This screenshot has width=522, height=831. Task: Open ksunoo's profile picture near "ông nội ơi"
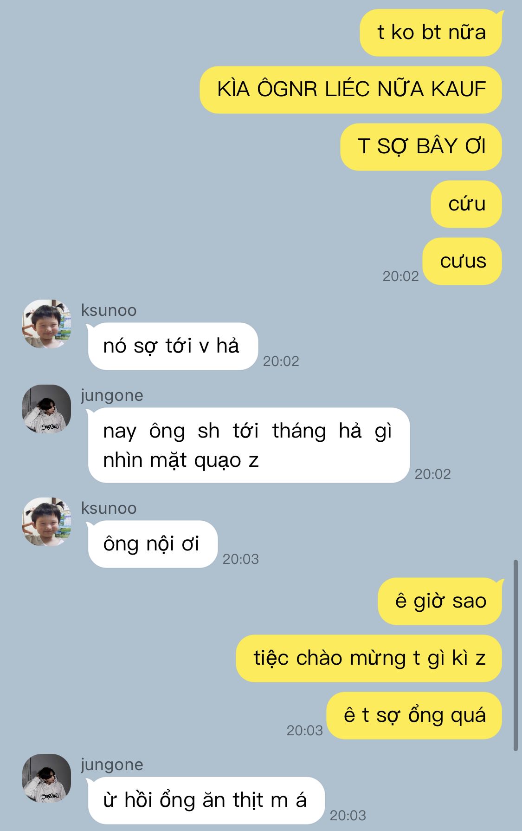coord(47,522)
